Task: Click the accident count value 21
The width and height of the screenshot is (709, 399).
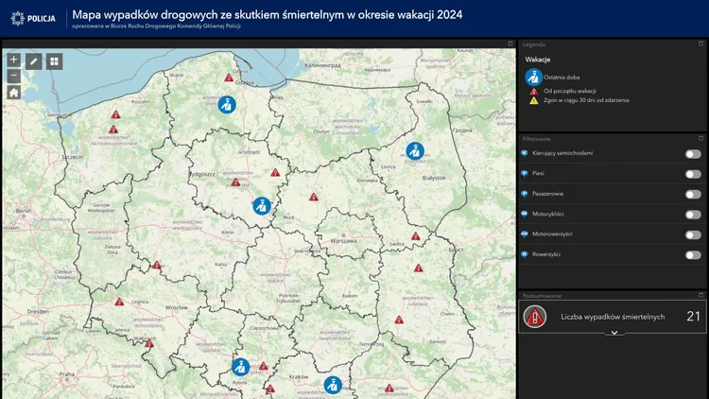Action: [693, 316]
